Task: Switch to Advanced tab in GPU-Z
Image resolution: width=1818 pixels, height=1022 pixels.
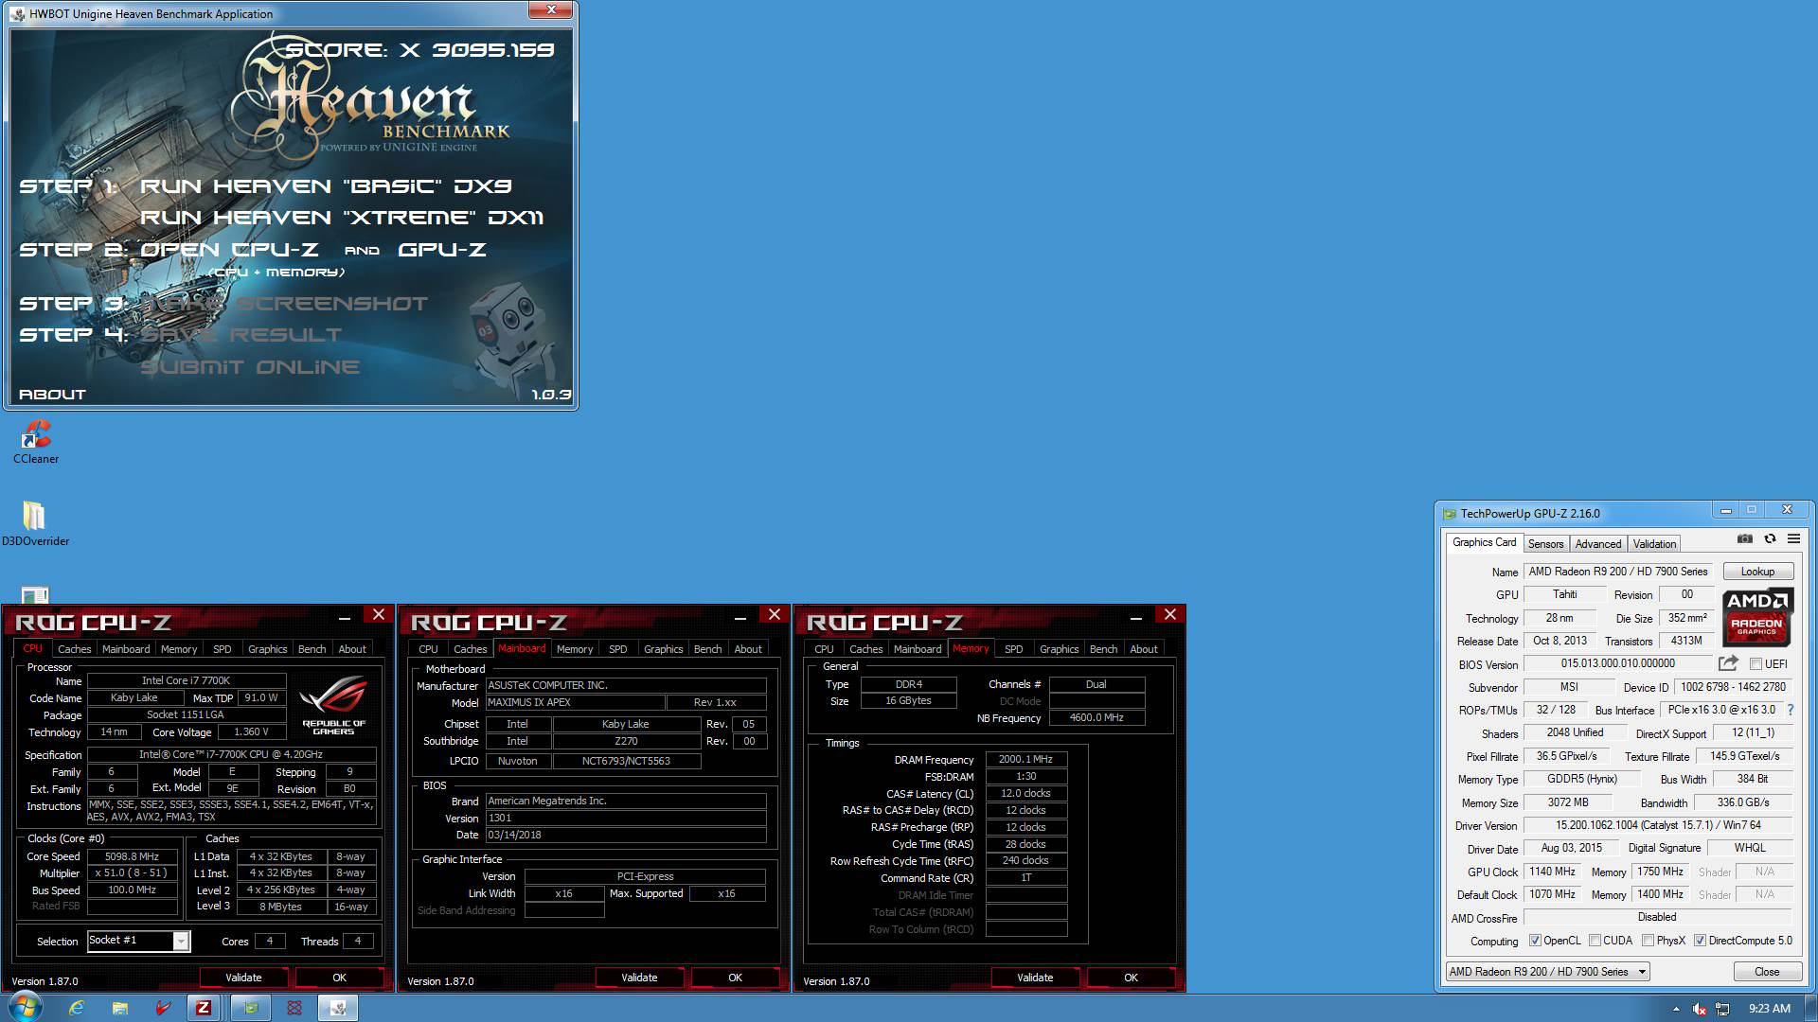Action: pos(1598,544)
